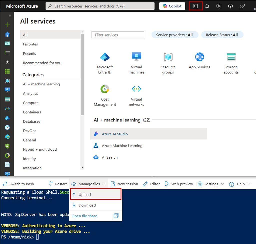
Task: Open the feedback icon in header
Action: (x=242, y=6)
